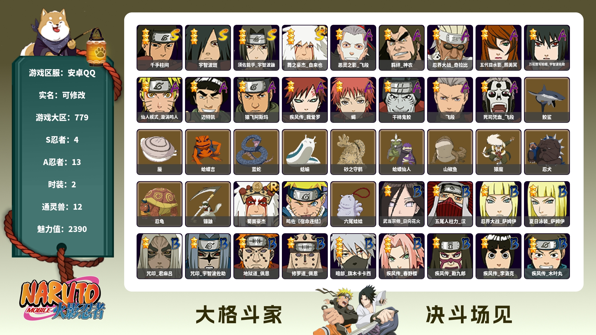Choose the 蛞蝓 slug summon icon
Image resolution: width=596 pixels, height=335 pixels.
pos(305,152)
